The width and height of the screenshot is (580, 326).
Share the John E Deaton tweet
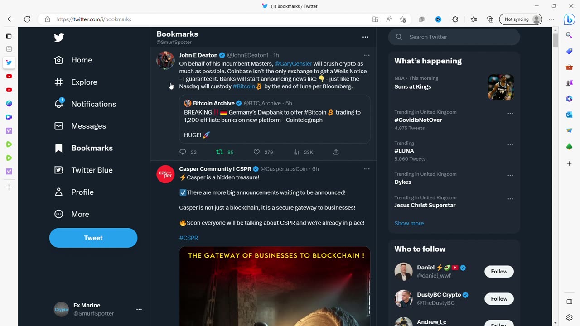[336, 152]
